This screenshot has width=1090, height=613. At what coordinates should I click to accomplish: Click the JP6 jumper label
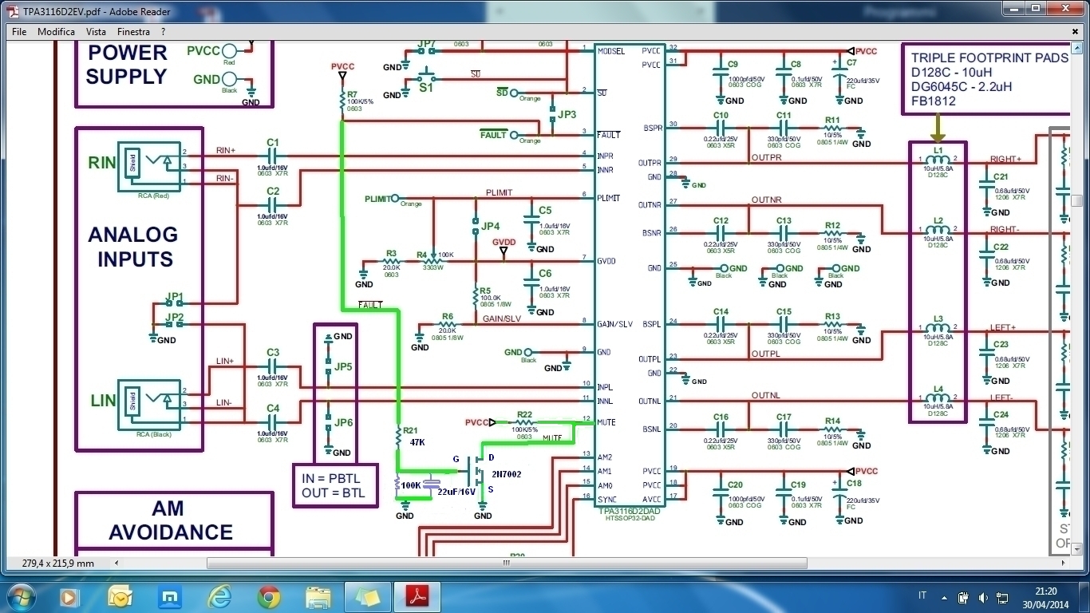pyautogui.click(x=344, y=422)
